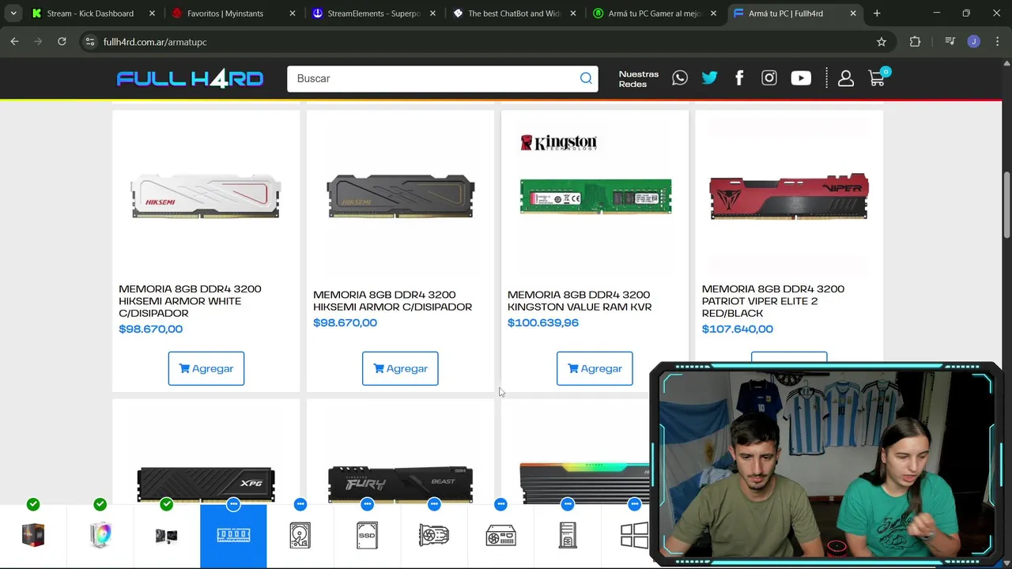Viewport: 1012px width, 569px height.
Task: Close the Favoritos | Myinstants tab
Action: [292, 13]
